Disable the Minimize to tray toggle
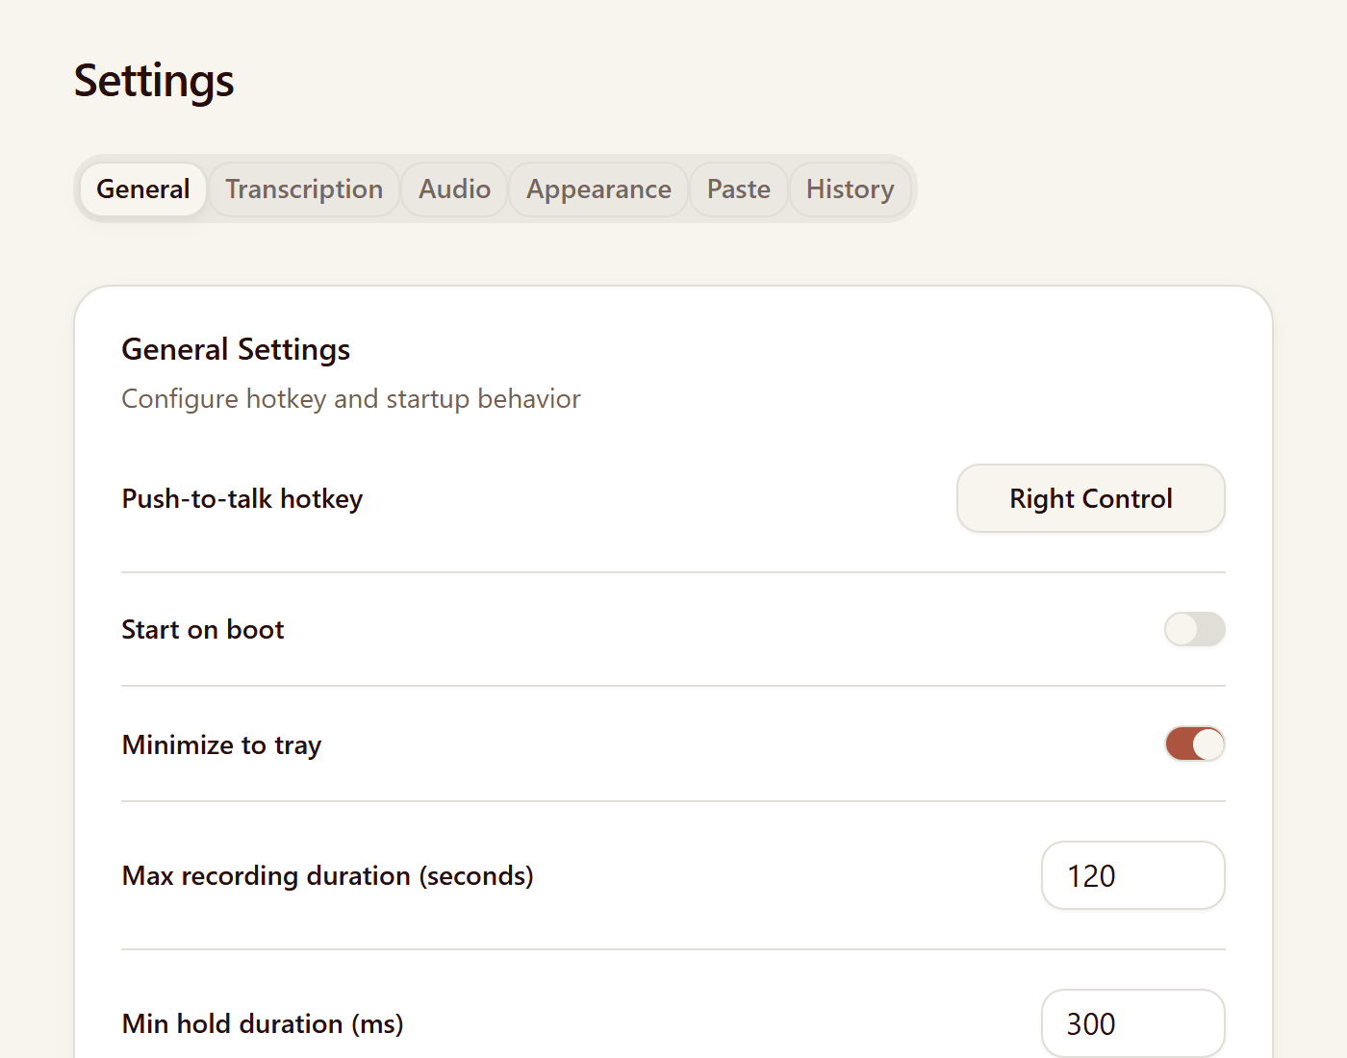Image resolution: width=1347 pixels, height=1058 pixels. pos(1194,744)
